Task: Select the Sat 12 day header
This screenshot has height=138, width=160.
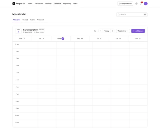Action: pyautogui.click(x=118, y=39)
